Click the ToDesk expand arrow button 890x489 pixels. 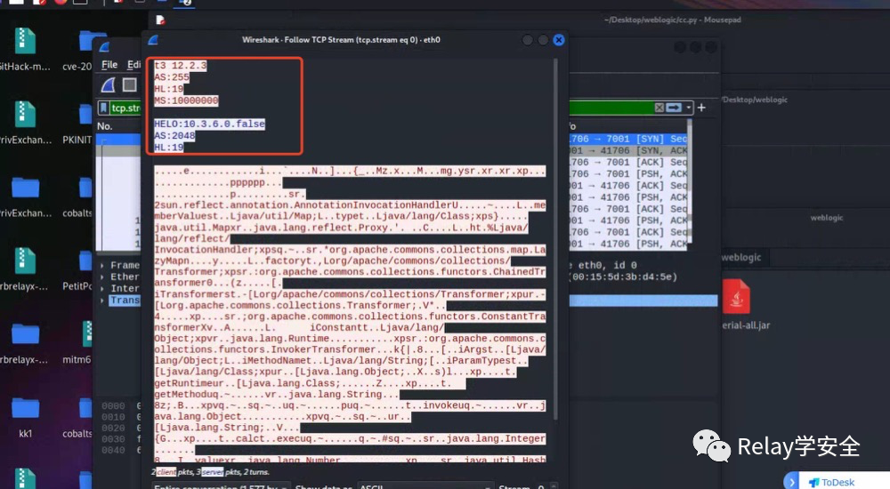[791, 481]
